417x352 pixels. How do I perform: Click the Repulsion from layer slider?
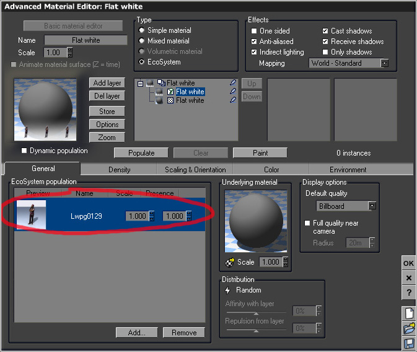[256, 330]
